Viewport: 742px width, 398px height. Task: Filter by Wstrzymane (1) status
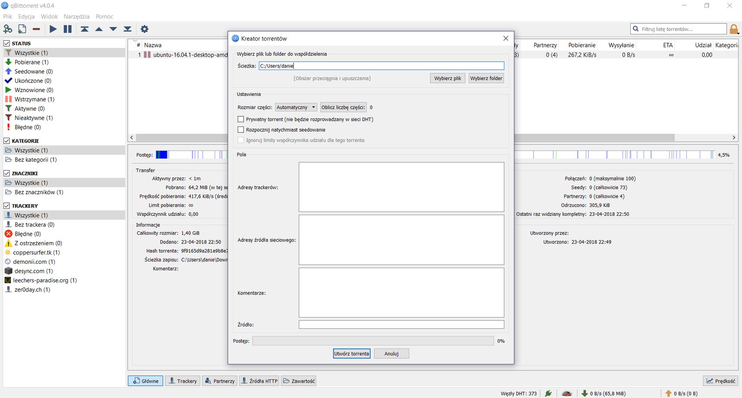[x=64, y=99]
